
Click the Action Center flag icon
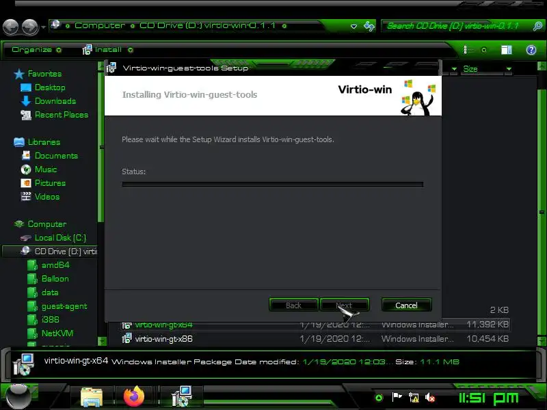click(397, 397)
